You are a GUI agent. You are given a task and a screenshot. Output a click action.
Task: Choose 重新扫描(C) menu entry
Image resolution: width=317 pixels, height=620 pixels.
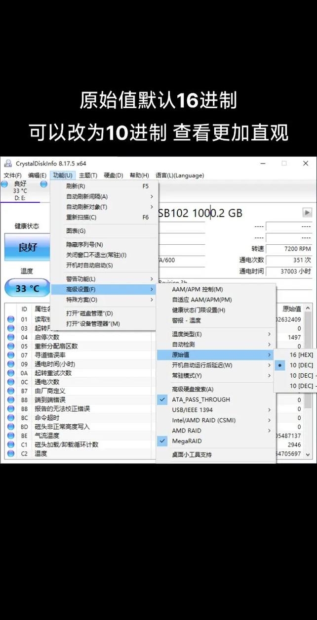pyautogui.click(x=104, y=218)
